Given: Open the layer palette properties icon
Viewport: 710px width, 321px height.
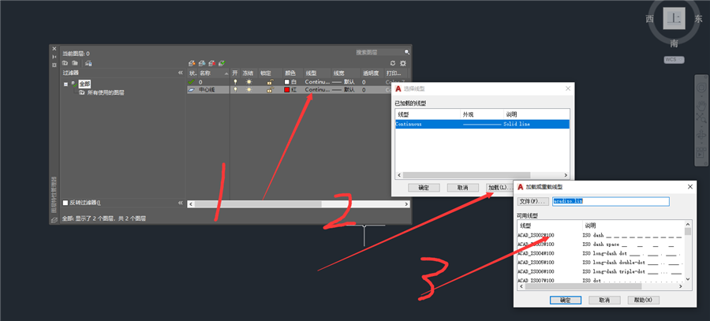Looking at the screenshot, I should coord(54,65).
